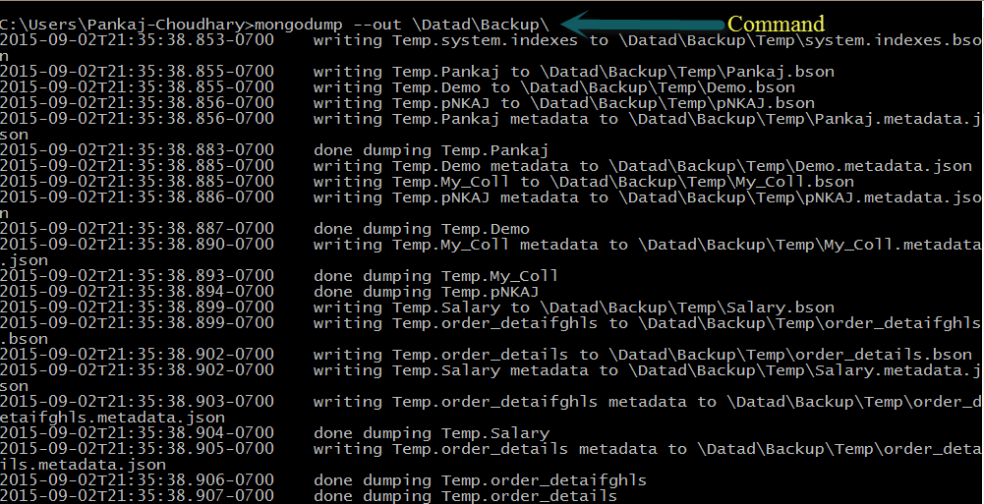The image size is (984, 504).
Task: Click the done dumping Temp.order_detaifghls line
Action: tap(481, 480)
